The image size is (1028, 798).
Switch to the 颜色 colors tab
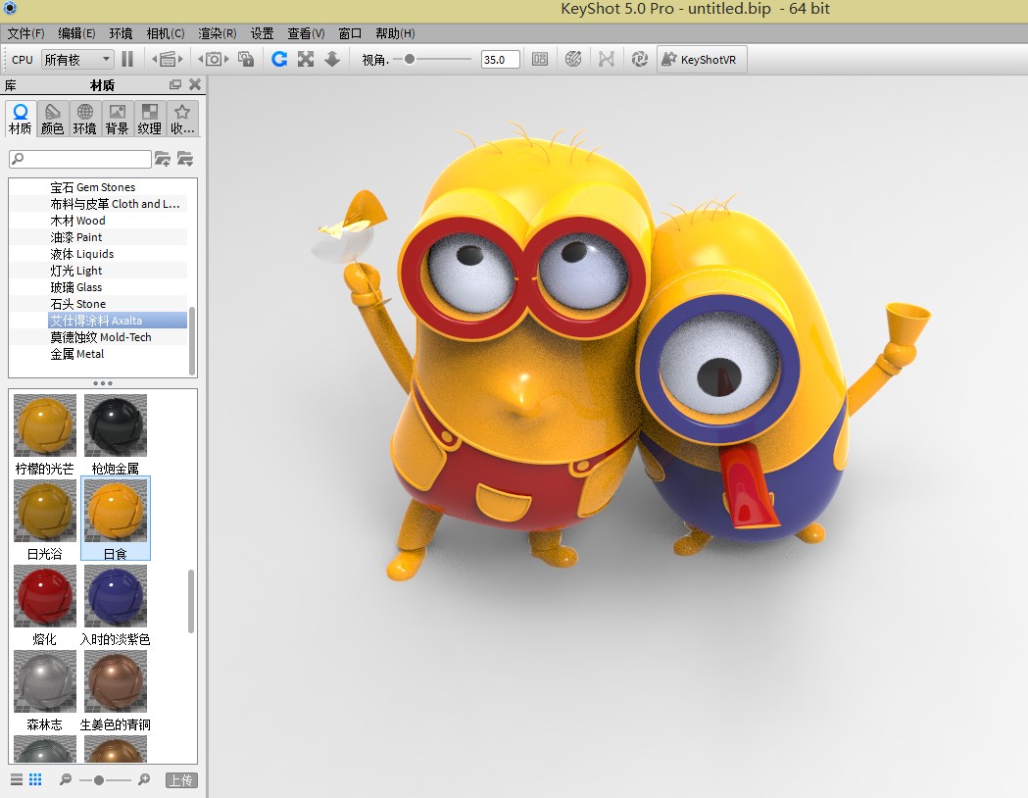[53, 119]
